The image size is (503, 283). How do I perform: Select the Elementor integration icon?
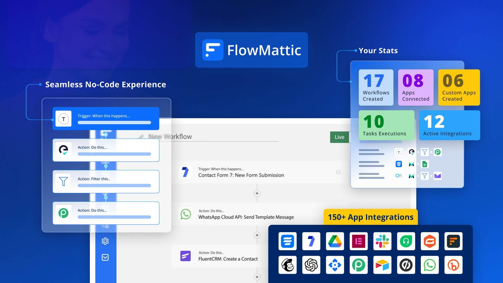359,241
